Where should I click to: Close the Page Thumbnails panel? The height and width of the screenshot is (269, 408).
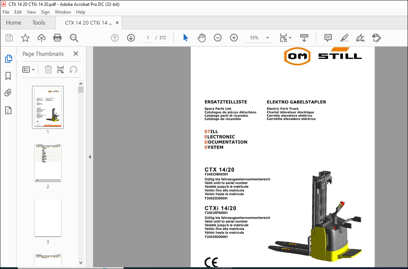click(x=76, y=54)
